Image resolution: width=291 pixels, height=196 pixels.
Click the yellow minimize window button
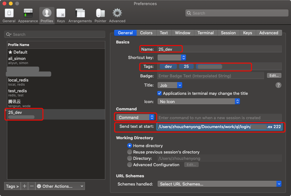[11, 3]
